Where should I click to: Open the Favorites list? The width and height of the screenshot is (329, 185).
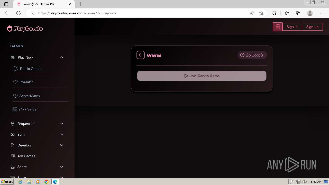point(287,13)
